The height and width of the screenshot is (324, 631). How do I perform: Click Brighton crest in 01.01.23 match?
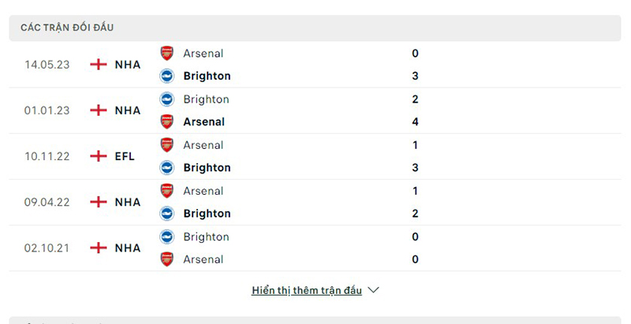(166, 99)
